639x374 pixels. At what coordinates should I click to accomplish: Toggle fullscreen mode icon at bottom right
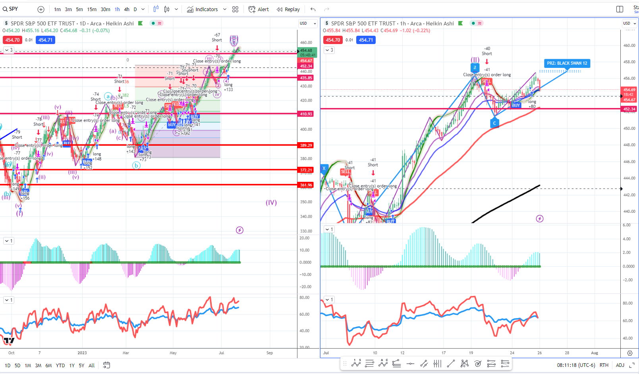[x=632, y=365]
